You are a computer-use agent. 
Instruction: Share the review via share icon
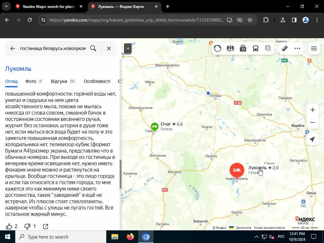point(46,227)
